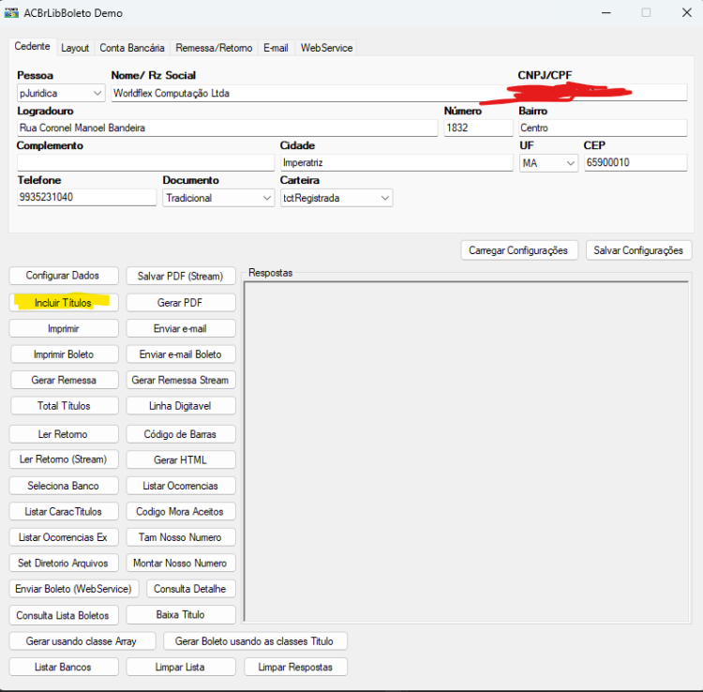Viewport: 703px width, 692px height.
Task: Click the Tam Nosso Numero button
Action: (181, 537)
